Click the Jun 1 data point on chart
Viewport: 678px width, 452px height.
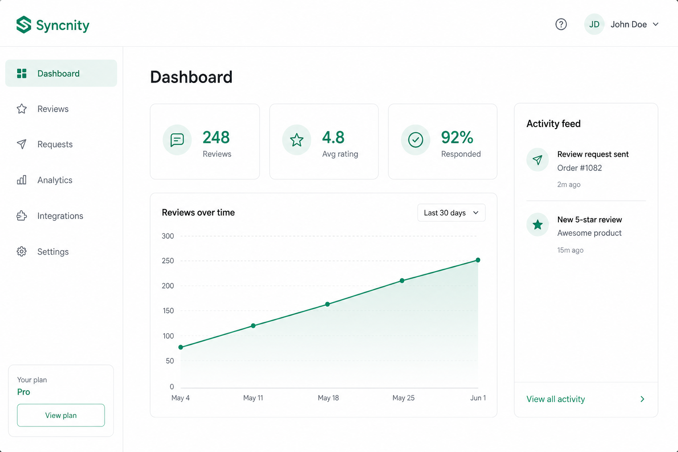pos(478,260)
